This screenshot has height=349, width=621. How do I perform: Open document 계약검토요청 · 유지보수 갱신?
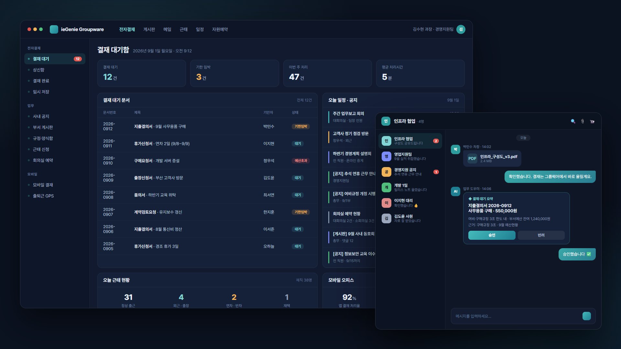pos(207,212)
